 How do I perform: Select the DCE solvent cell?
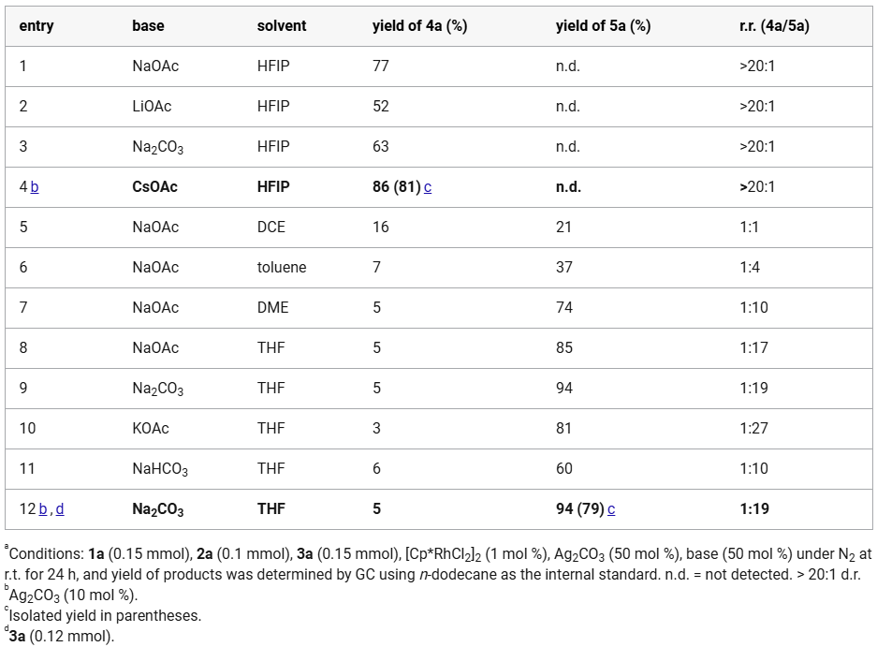pos(271,228)
